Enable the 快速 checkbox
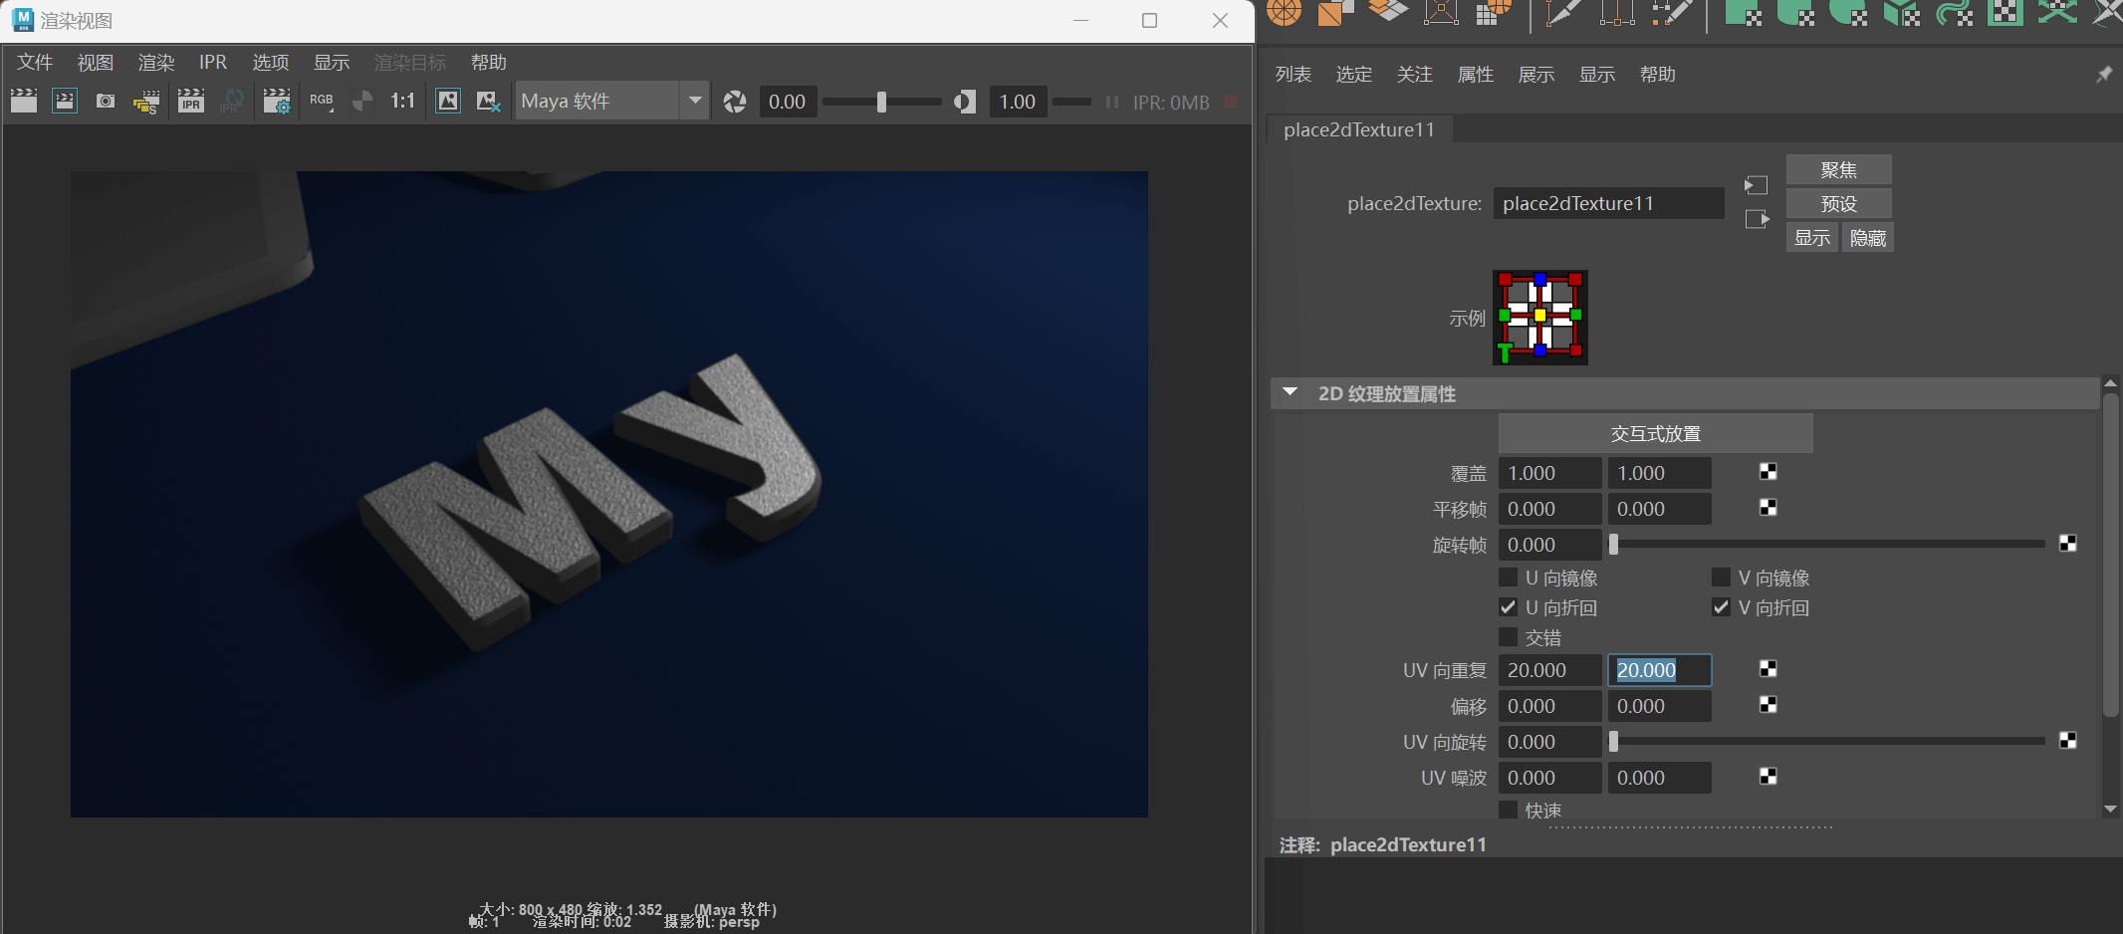The width and height of the screenshot is (2123, 934). click(x=1508, y=810)
